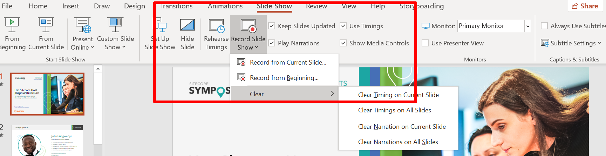Image resolution: width=606 pixels, height=156 pixels.
Task: Select slide 2 thumbnail in panel
Action: (x=47, y=140)
